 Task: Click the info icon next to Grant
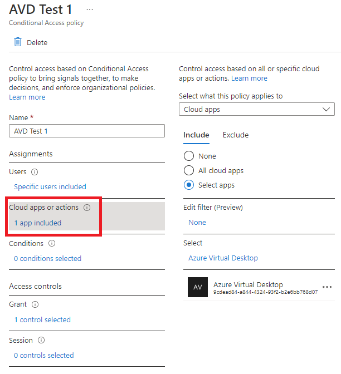(x=35, y=304)
